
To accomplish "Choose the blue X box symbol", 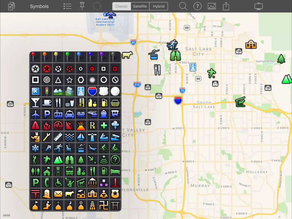I will tap(35, 91).
